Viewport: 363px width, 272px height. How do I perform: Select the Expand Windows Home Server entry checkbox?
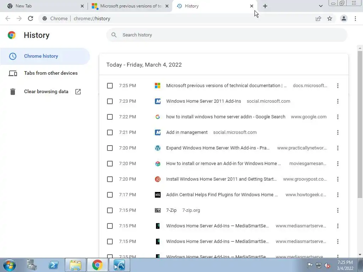[x=110, y=148]
